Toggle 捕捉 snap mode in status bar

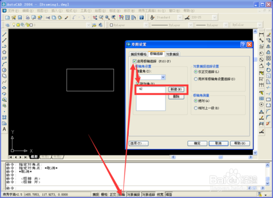(x=96, y=195)
